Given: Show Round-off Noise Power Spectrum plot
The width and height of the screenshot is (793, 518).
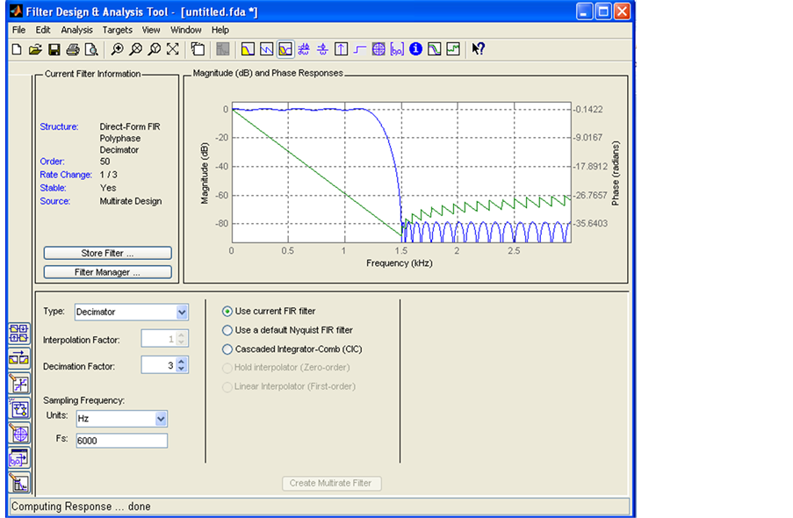Looking at the screenshot, I should coord(453,49).
